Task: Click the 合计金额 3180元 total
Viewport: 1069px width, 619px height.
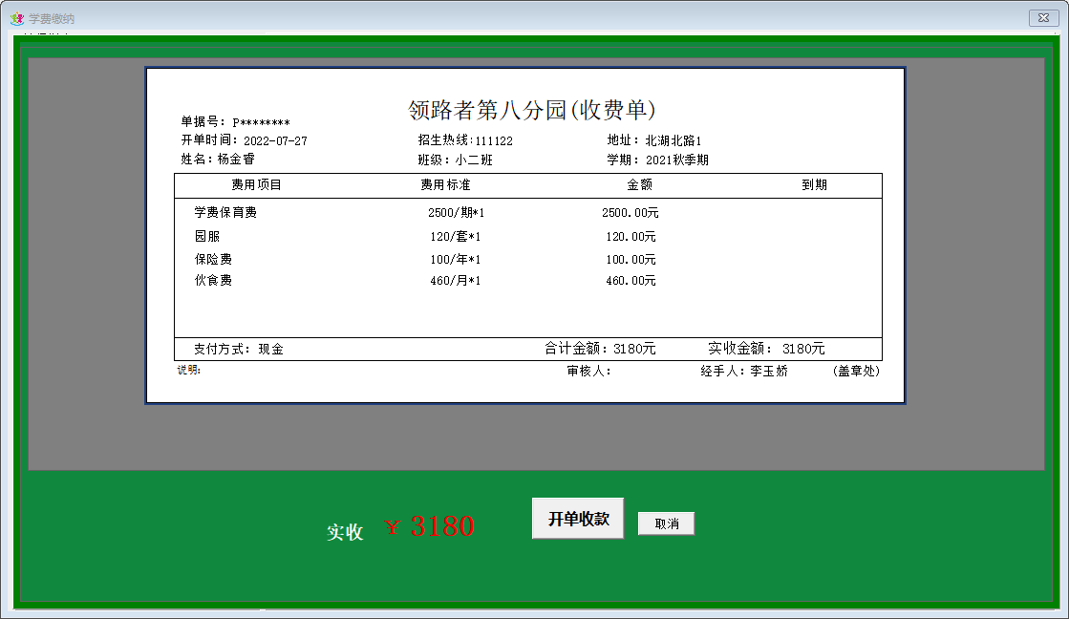Action: (600, 350)
